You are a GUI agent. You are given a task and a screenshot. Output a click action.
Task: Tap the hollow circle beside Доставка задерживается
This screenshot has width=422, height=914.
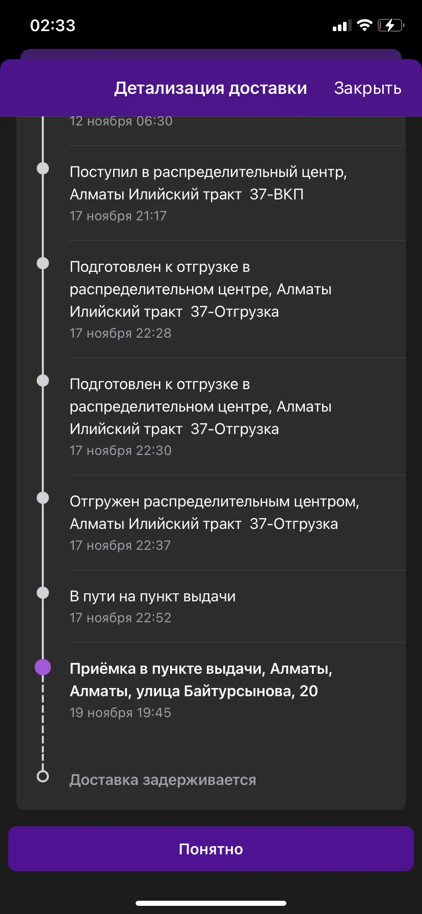tap(43, 776)
